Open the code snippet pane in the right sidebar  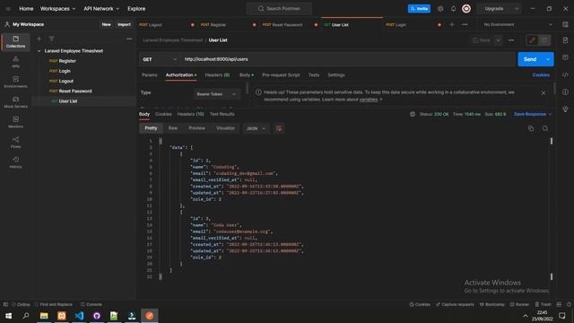click(565, 74)
